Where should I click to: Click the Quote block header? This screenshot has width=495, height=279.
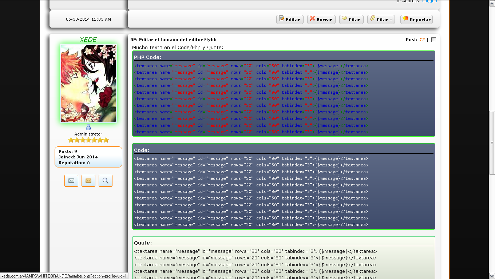coord(143,243)
